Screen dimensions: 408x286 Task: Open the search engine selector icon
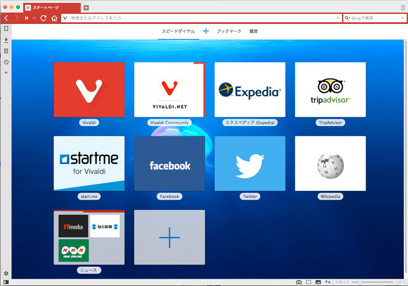tap(347, 18)
